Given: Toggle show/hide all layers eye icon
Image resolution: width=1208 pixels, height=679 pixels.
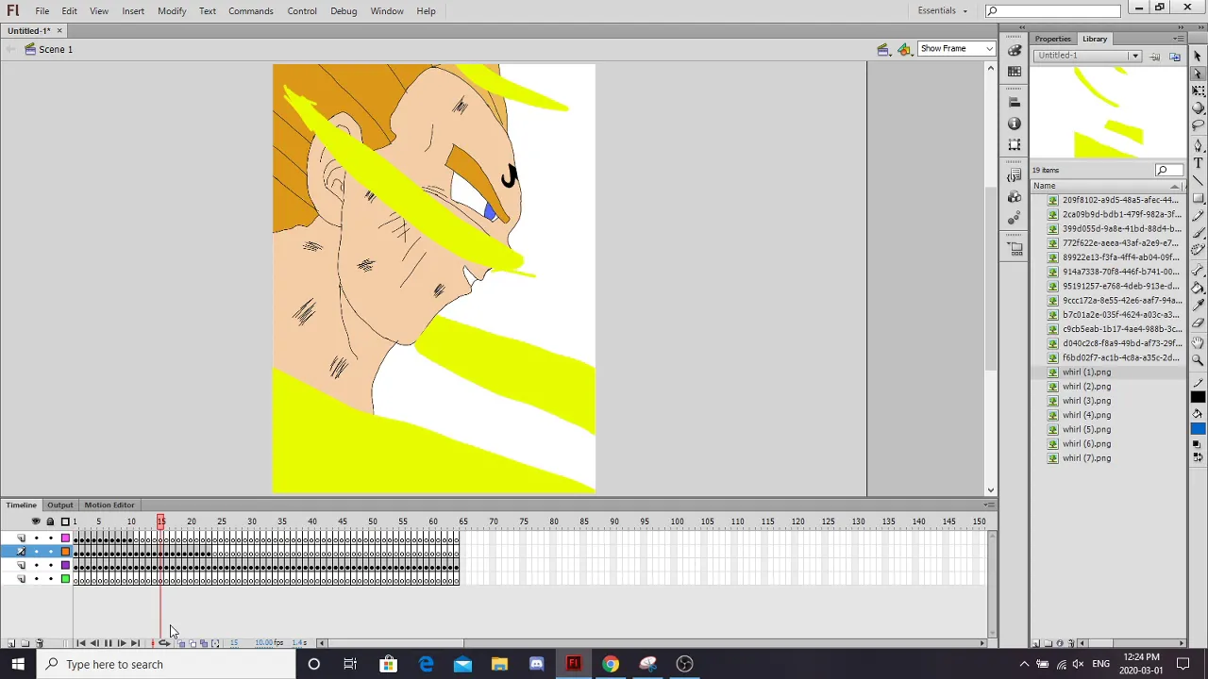Looking at the screenshot, I should 36,522.
